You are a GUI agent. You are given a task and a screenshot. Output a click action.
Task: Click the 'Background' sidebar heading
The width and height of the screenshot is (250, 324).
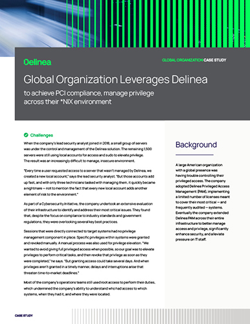[x=196, y=145]
